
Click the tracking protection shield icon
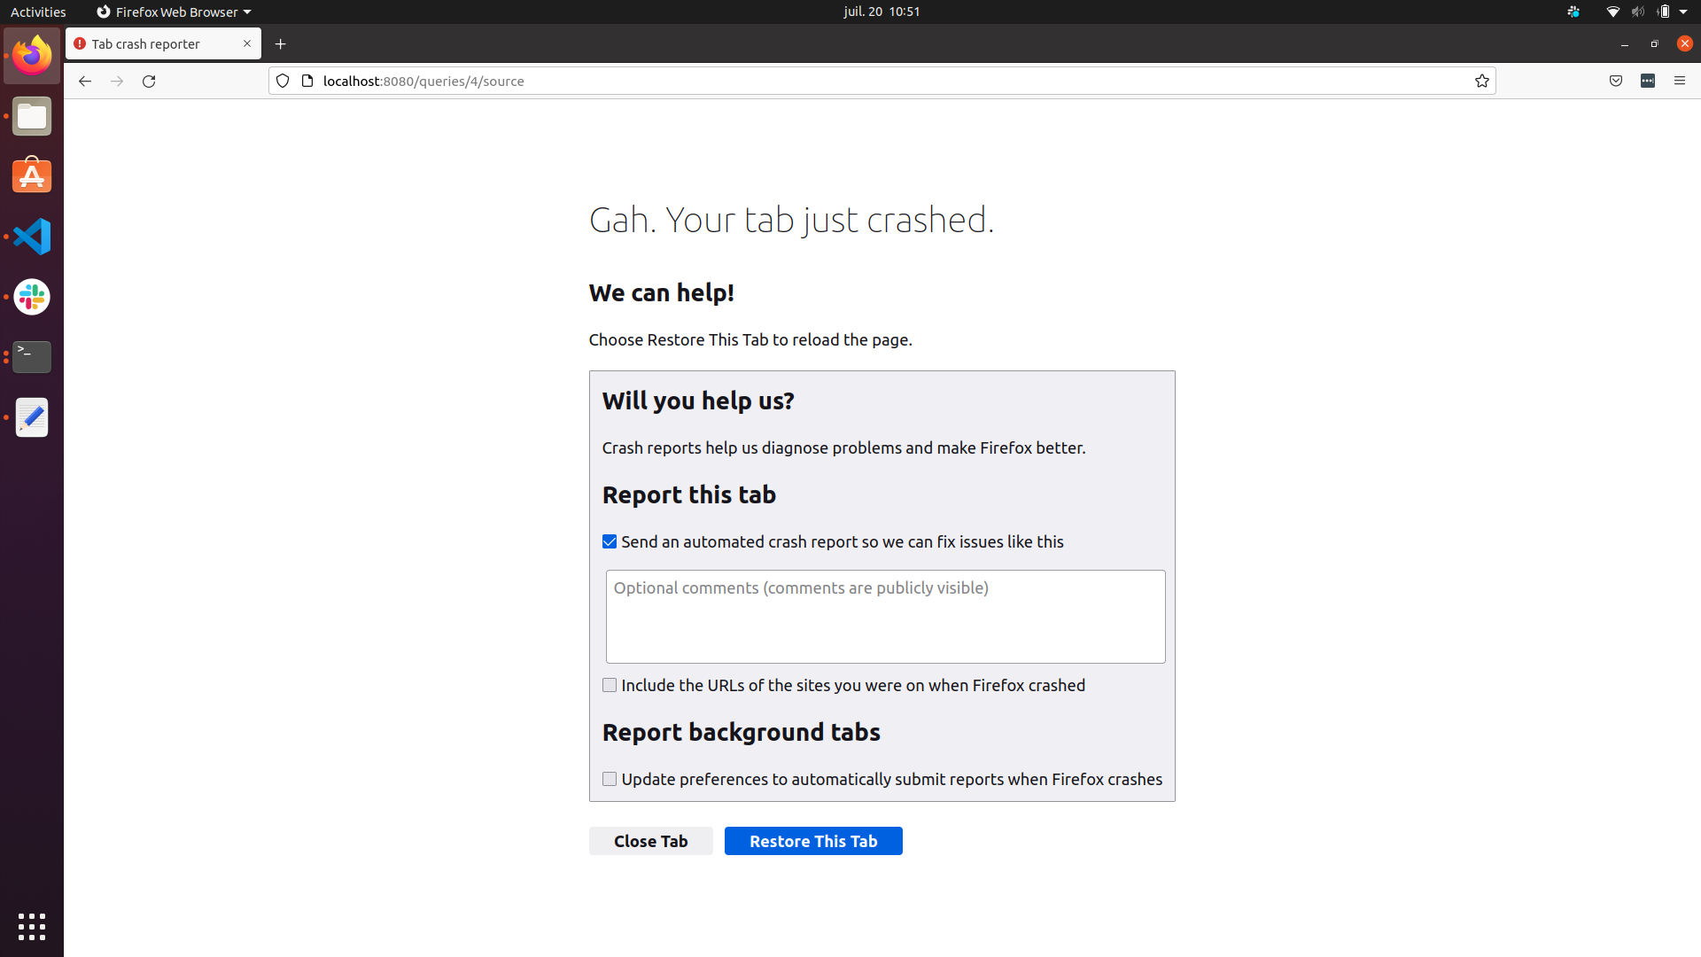[283, 81]
